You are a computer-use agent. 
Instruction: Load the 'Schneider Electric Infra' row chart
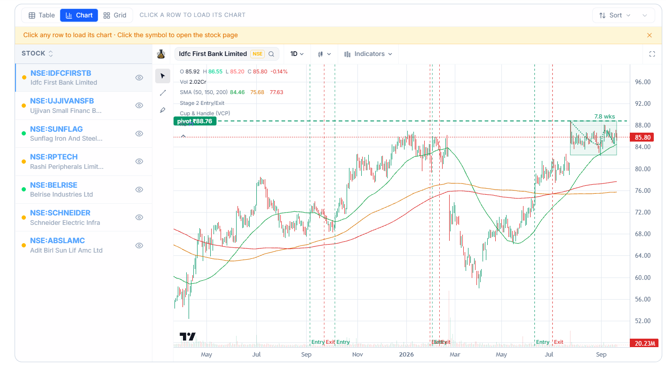tap(83, 217)
